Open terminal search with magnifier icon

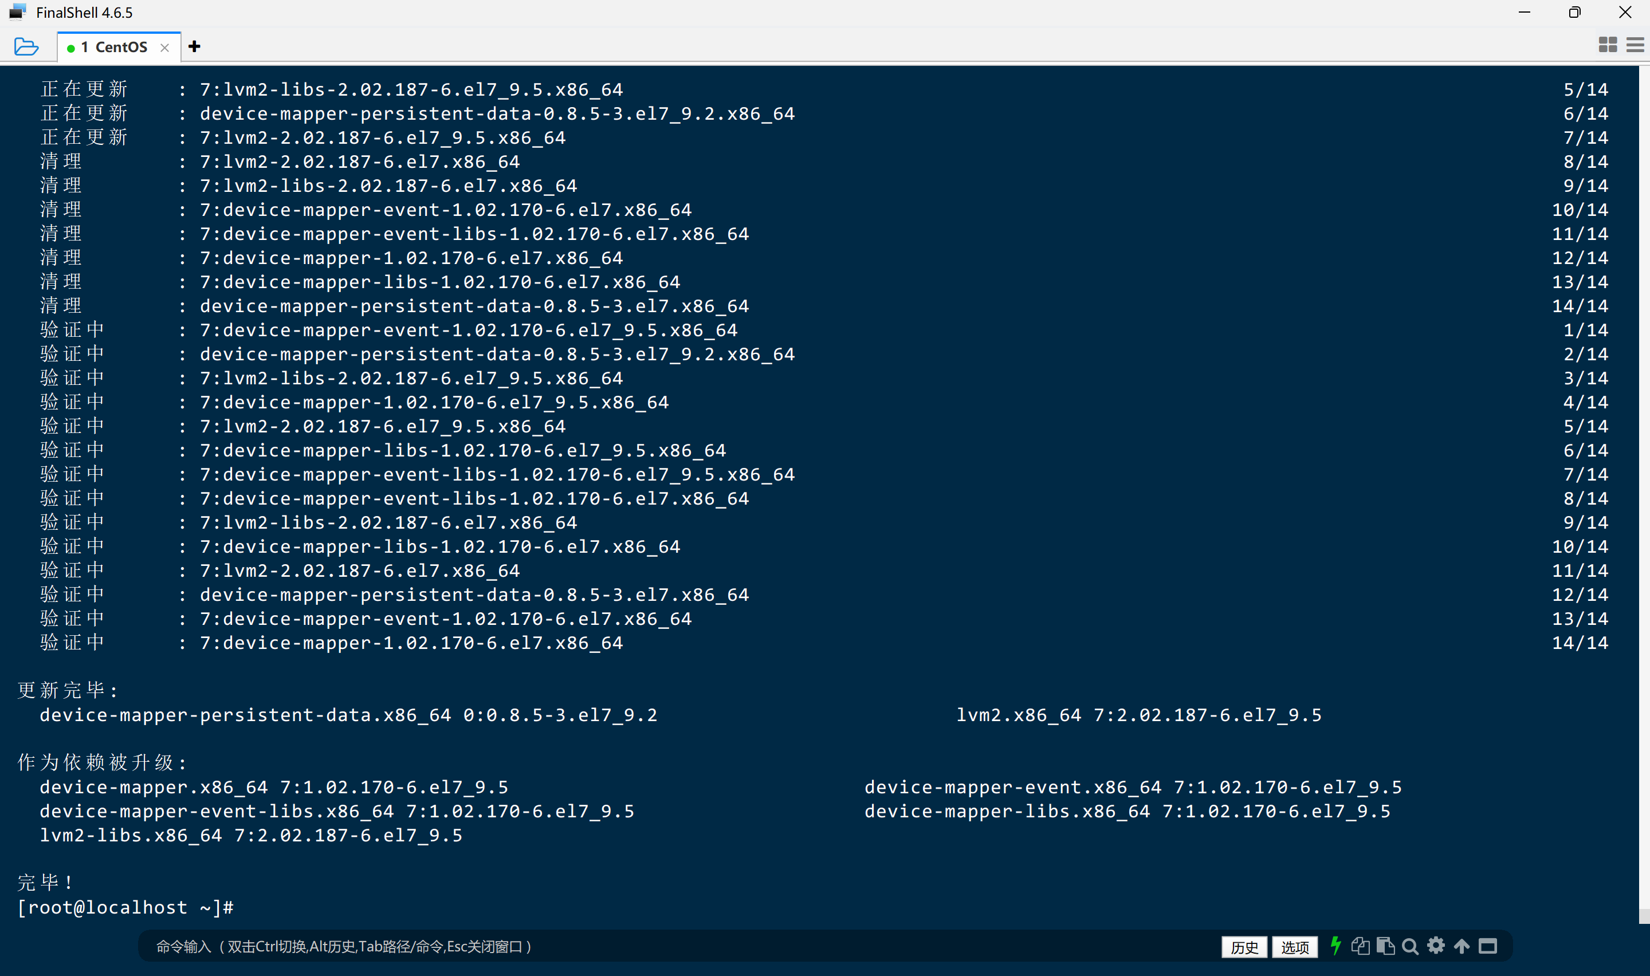click(1410, 946)
